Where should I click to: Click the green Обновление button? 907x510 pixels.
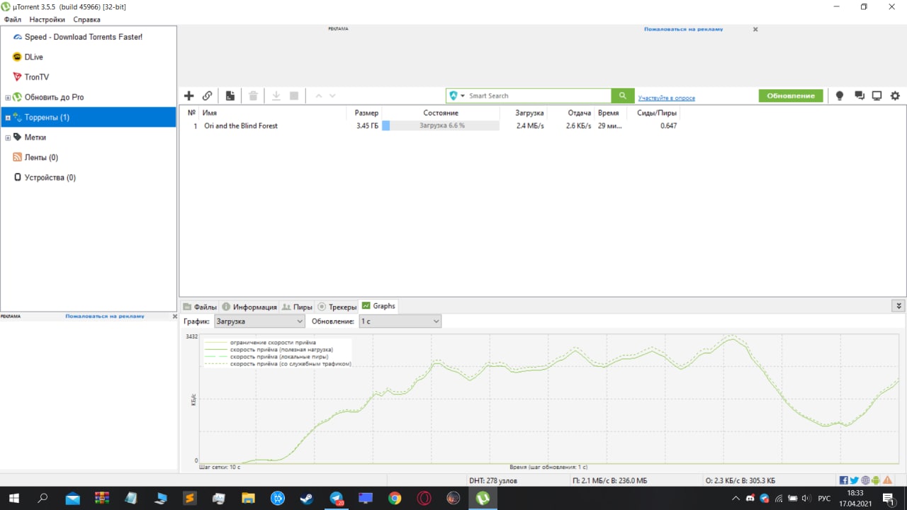click(x=791, y=96)
